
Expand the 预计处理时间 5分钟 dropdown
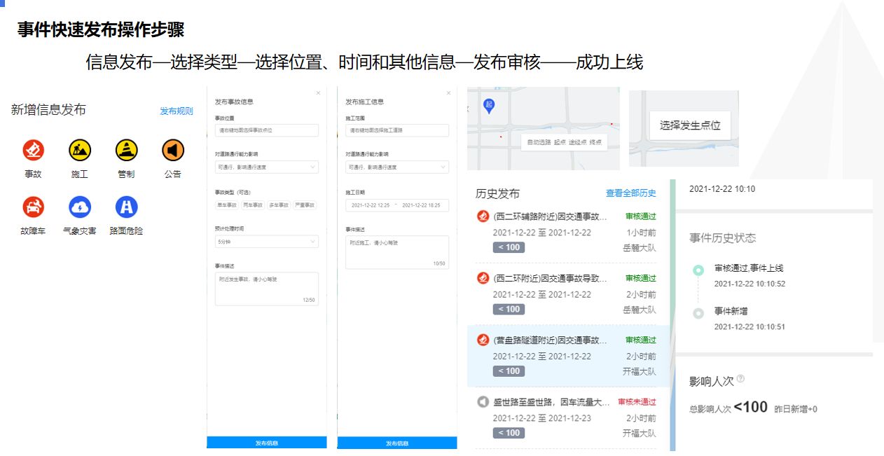[266, 242]
